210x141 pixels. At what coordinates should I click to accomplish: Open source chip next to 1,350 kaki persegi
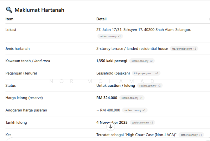point(142,61)
